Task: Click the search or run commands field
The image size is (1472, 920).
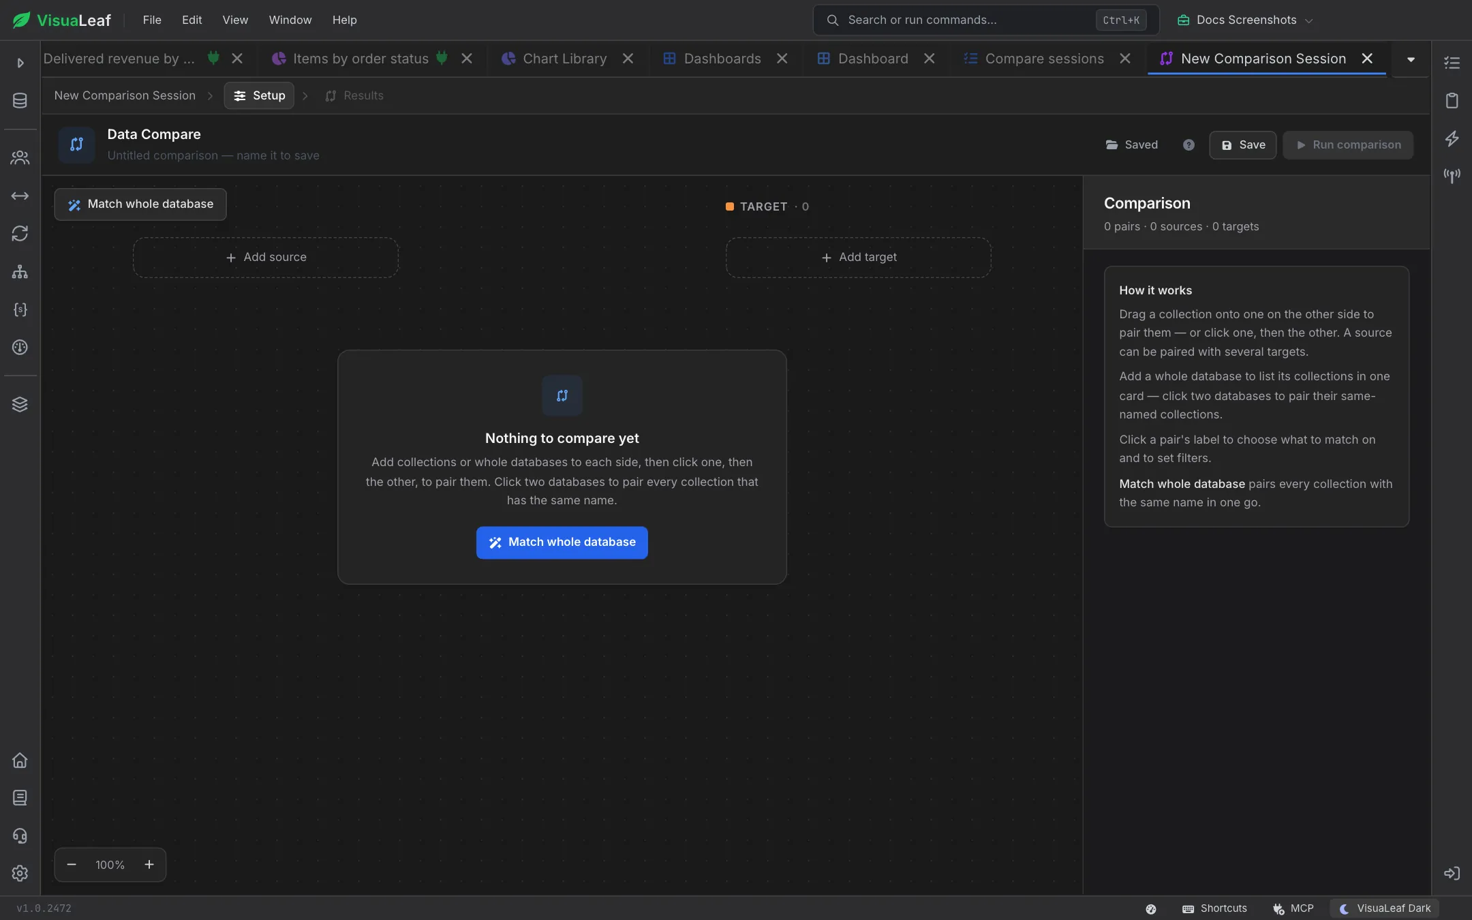Action: (x=985, y=20)
